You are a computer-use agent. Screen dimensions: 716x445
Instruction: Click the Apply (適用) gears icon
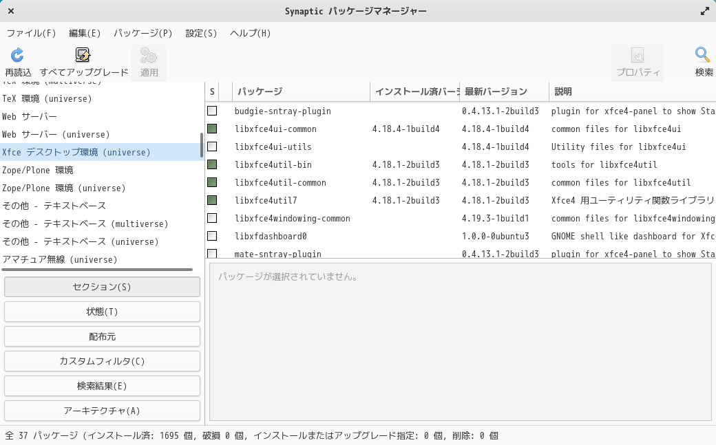[x=149, y=55]
